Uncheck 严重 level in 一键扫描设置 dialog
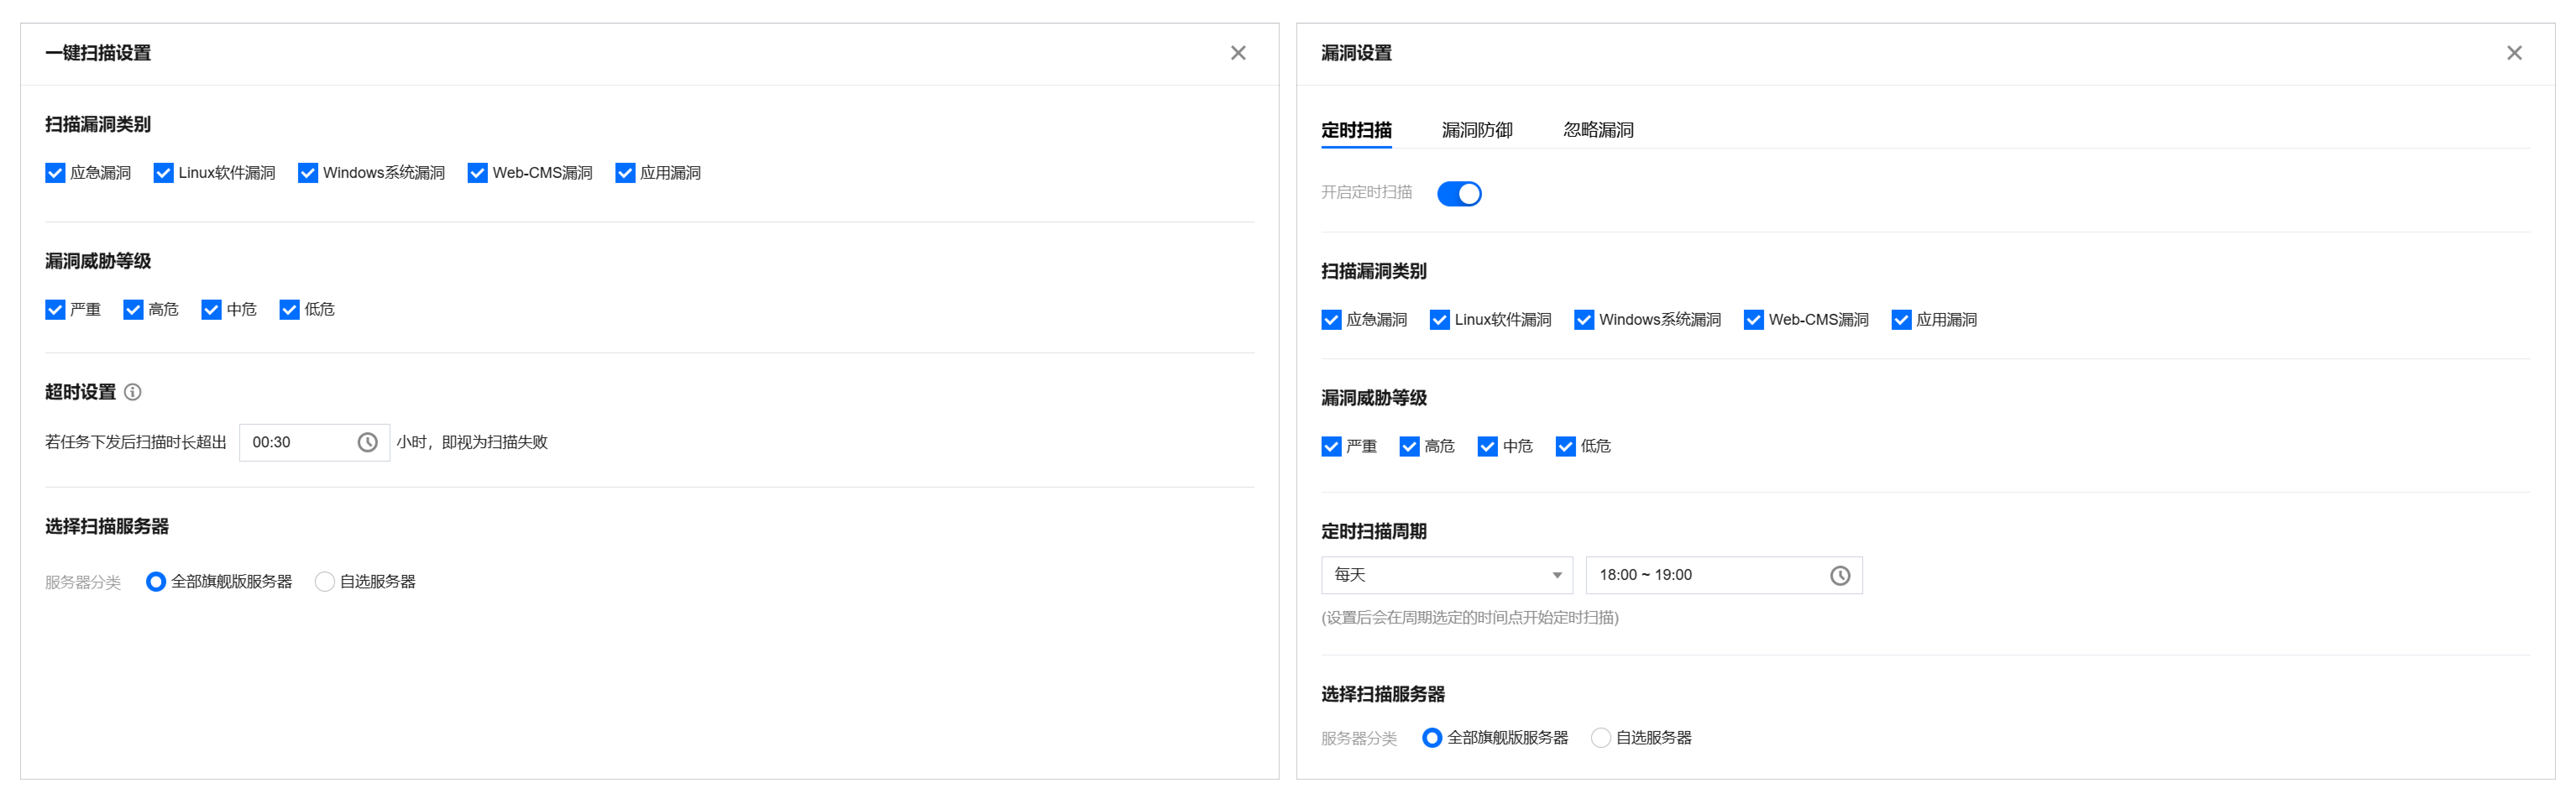Viewport: 2576px width, 799px height. point(55,310)
